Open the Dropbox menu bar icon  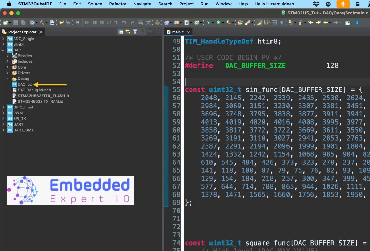point(316,4)
